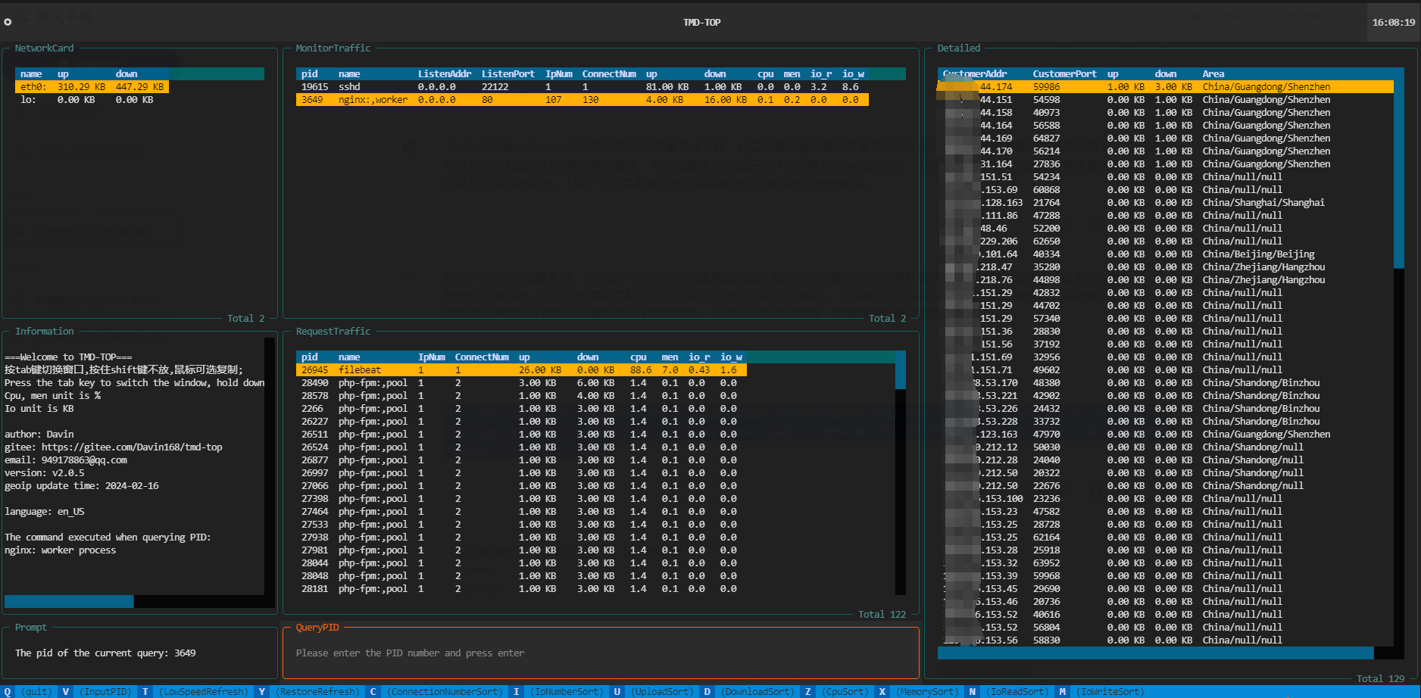Select Detailed row with port 47970 Shenzhen
The image size is (1421, 698).
pos(1166,435)
